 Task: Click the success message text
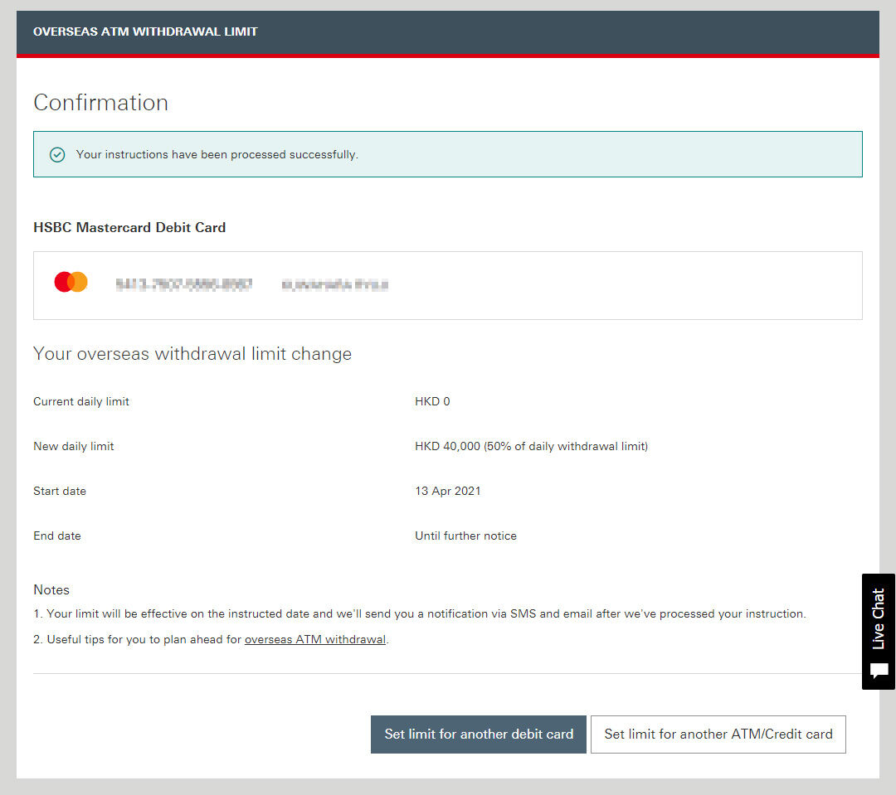tap(217, 155)
